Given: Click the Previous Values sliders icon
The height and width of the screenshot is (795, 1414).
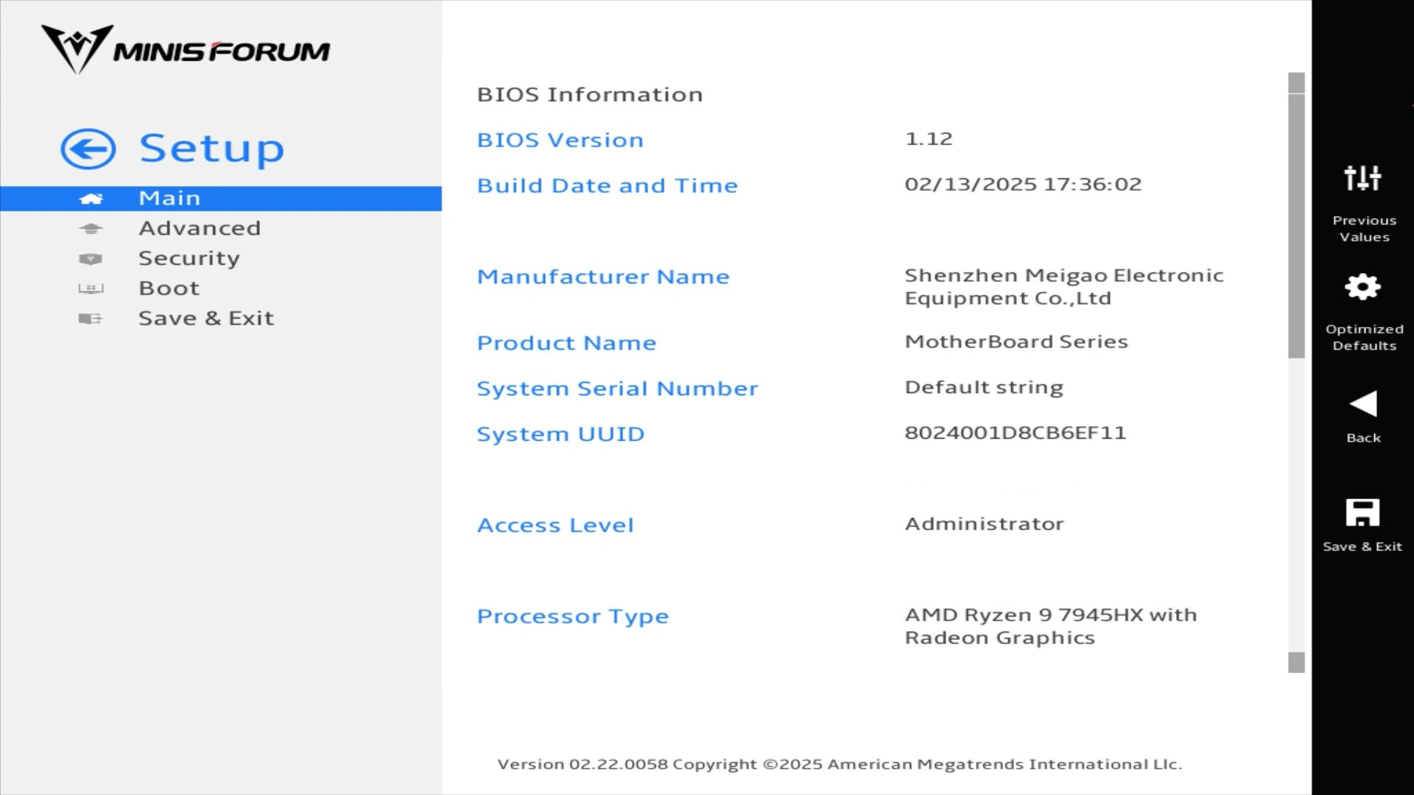Looking at the screenshot, I should 1363,177.
